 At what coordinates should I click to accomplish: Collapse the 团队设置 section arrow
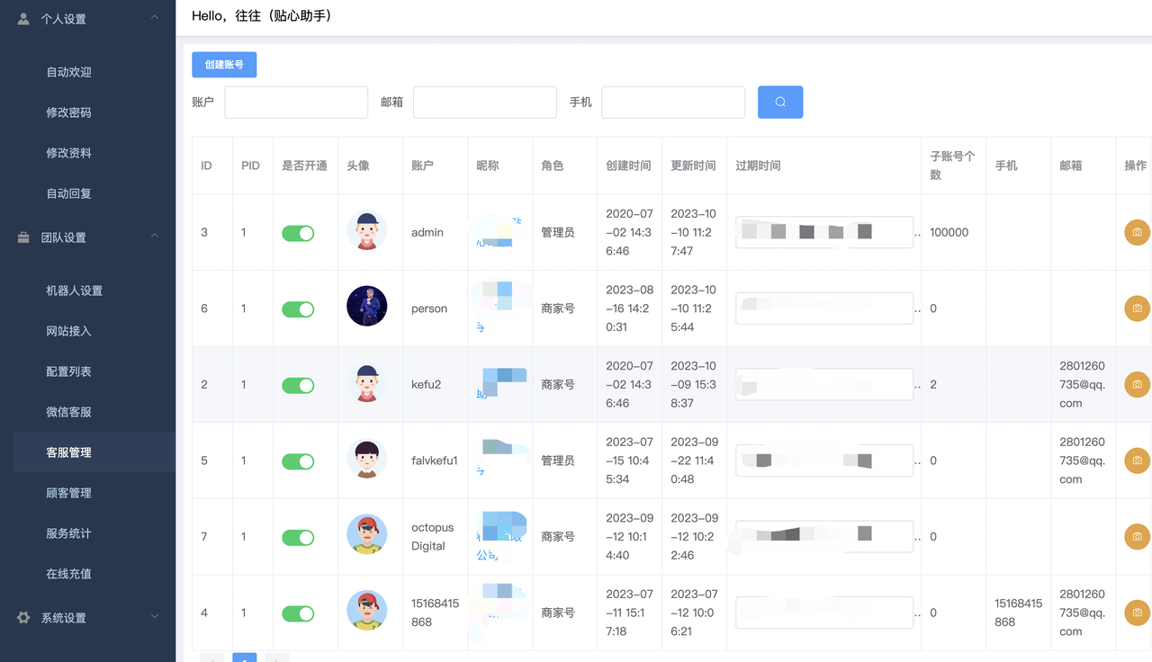pyautogui.click(x=155, y=237)
